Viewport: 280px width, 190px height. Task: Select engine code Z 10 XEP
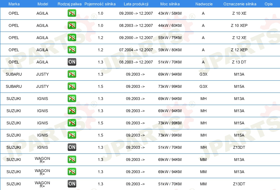click(x=239, y=25)
